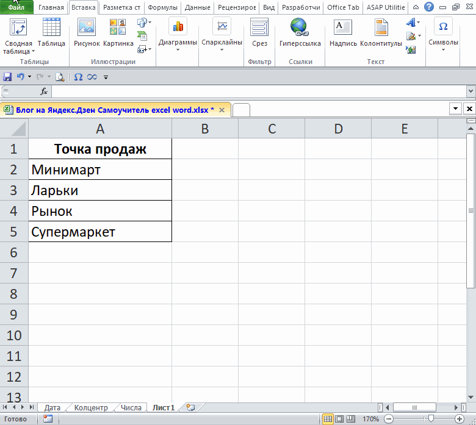This screenshot has width=476, height=425.
Task: Open the ASAP Utilities tab
Action: coord(386,7)
